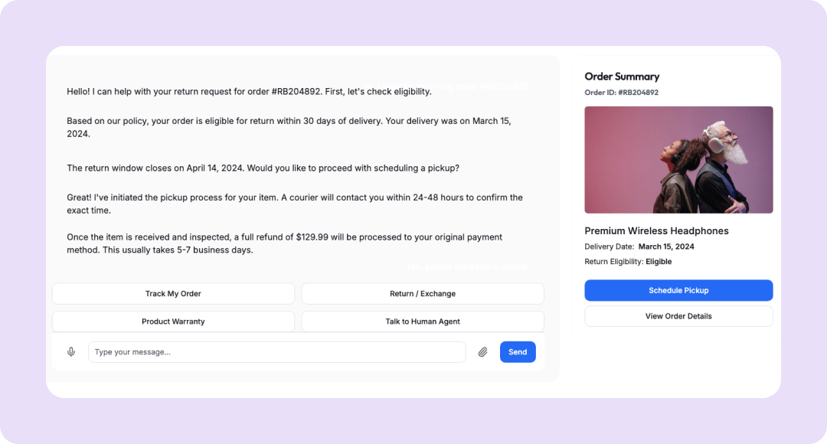The image size is (827, 444).
Task: Choose the Return / Exchange option
Action: [423, 294]
